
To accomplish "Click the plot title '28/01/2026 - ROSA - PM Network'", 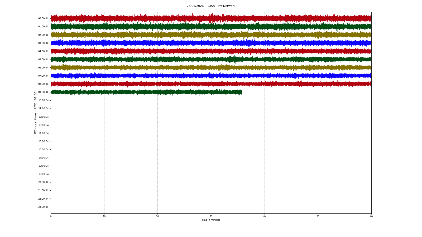I will click(211, 6).
